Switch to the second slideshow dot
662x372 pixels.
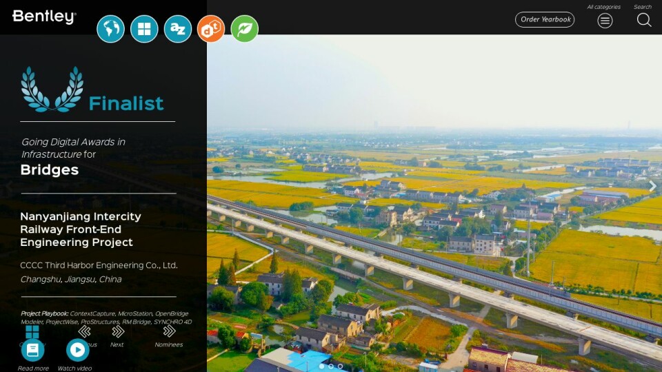pyautogui.click(x=330, y=366)
